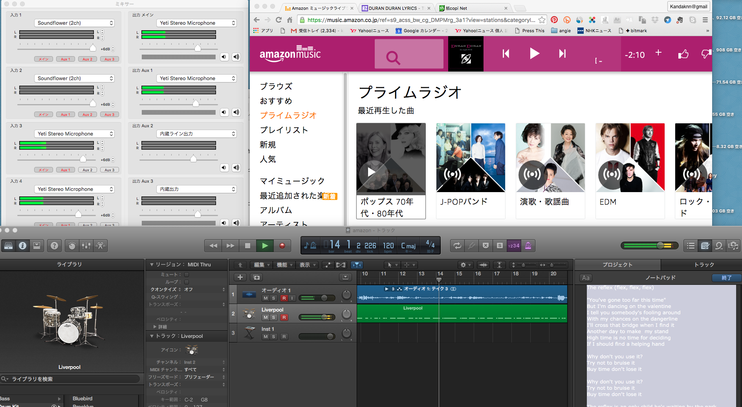The image size is (742, 407).
Task: Open the 編集 menu in tracks area
Action: pos(262,265)
